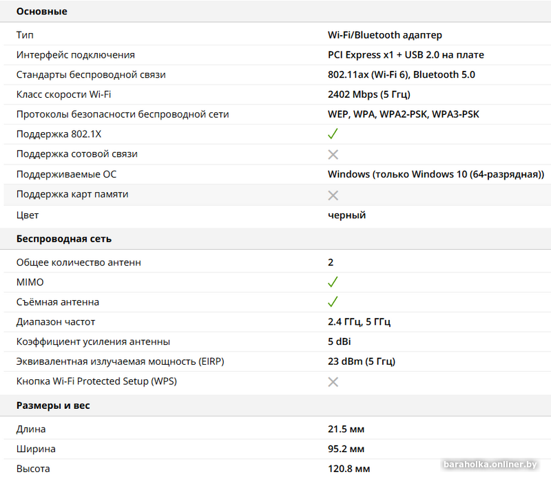Screen dimensions: 551x479
Task: Click the green checkmark for Поддержка 802.1X
Action: coord(333,134)
